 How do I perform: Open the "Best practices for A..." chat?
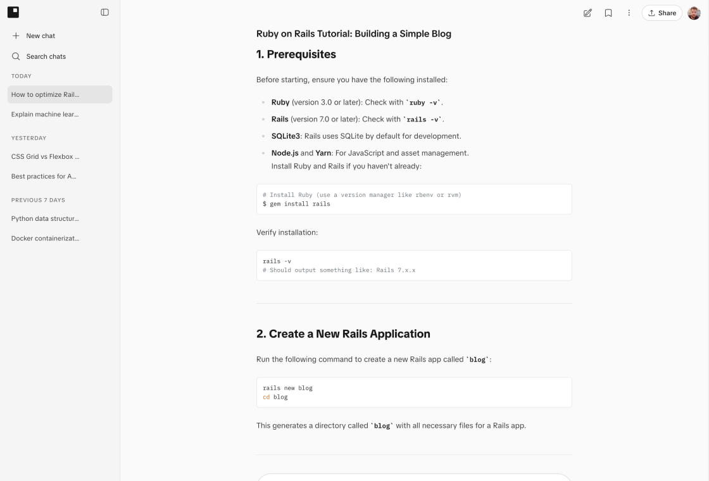click(60, 177)
